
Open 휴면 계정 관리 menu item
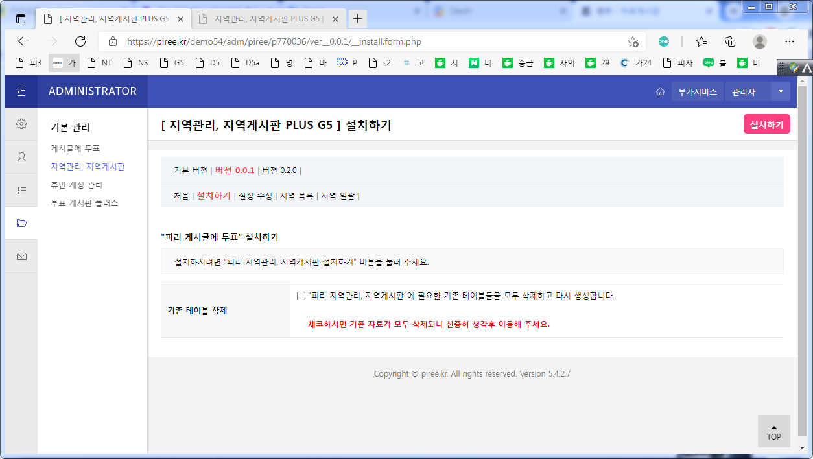click(x=77, y=185)
